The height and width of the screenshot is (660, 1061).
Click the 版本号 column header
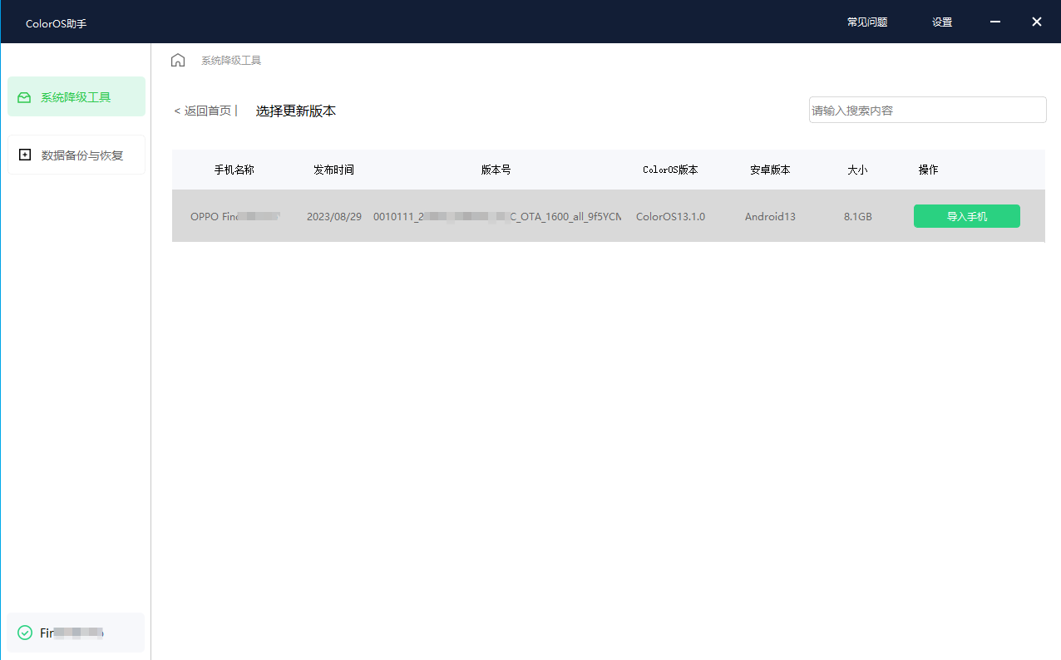[495, 169]
